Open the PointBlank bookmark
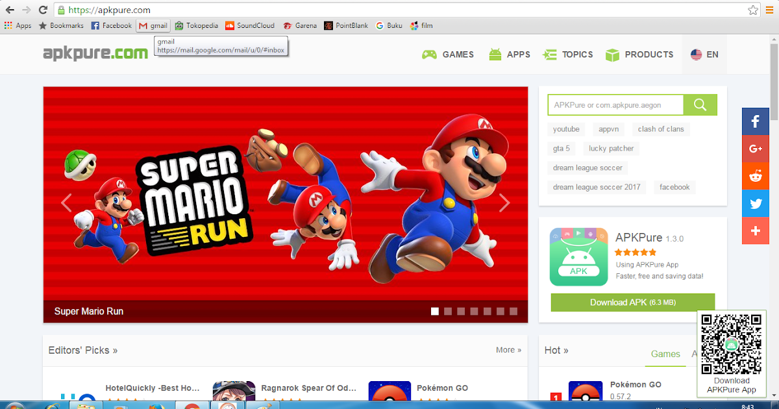The width and height of the screenshot is (779, 409). pyautogui.click(x=346, y=26)
